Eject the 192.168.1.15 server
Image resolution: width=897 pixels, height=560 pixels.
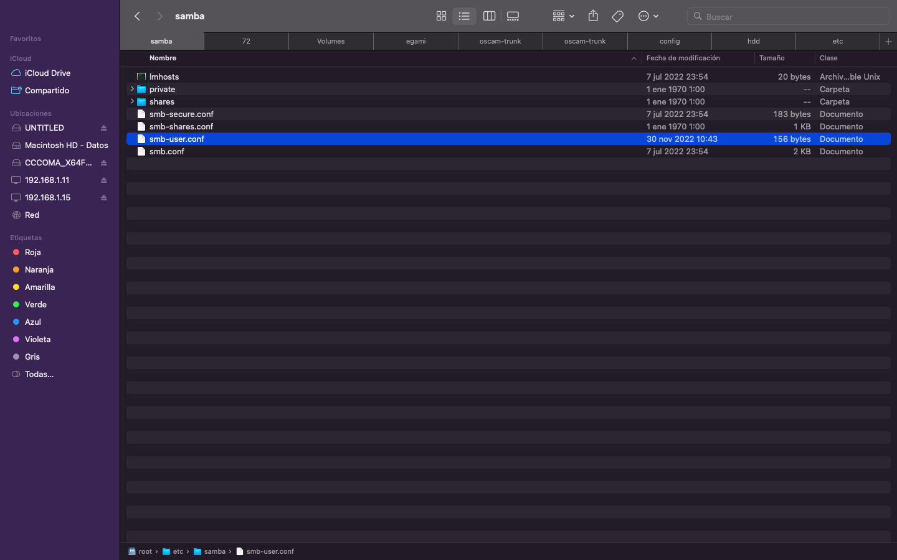[103, 198]
